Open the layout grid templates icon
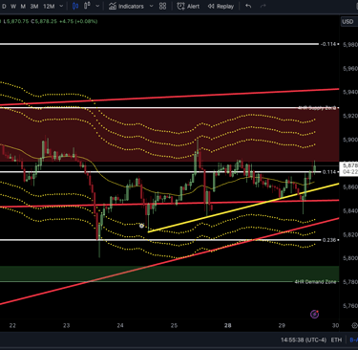 click(162, 6)
